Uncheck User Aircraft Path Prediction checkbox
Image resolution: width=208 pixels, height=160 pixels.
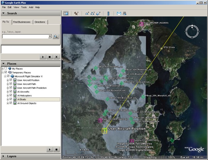tap(11, 88)
